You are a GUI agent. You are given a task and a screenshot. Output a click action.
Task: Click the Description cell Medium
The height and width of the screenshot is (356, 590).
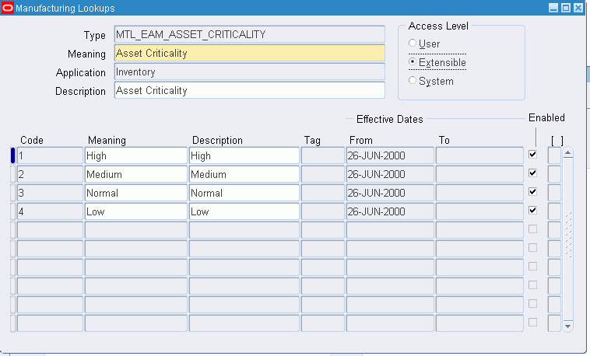(x=244, y=174)
